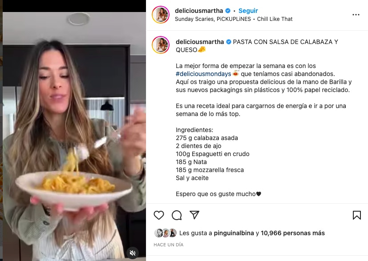Save the post with the bookmark icon
This screenshot has width=368, height=261.
357,215
